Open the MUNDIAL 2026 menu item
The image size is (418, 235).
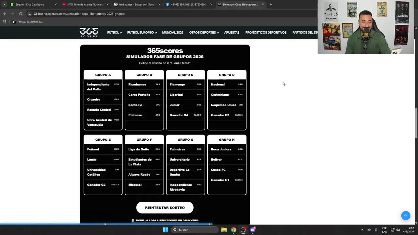(172, 33)
